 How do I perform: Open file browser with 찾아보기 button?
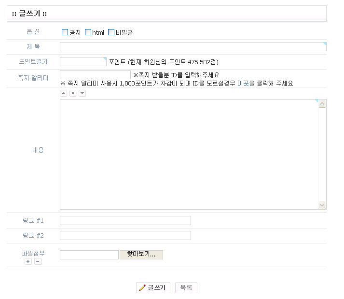coord(141,255)
